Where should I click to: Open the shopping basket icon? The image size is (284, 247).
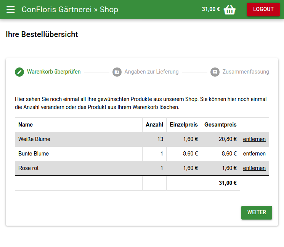(x=229, y=10)
